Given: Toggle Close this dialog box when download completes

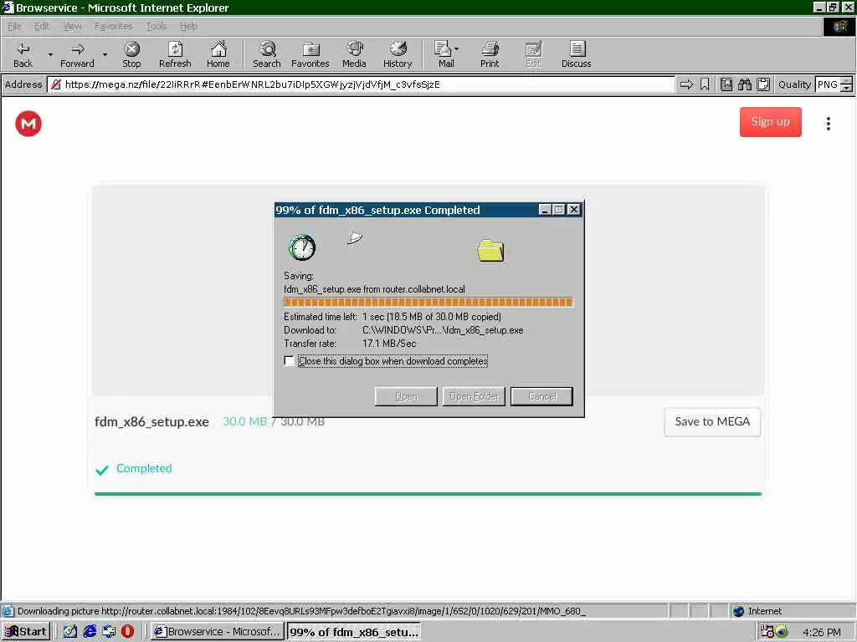Looking at the screenshot, I should pos(289,361).
